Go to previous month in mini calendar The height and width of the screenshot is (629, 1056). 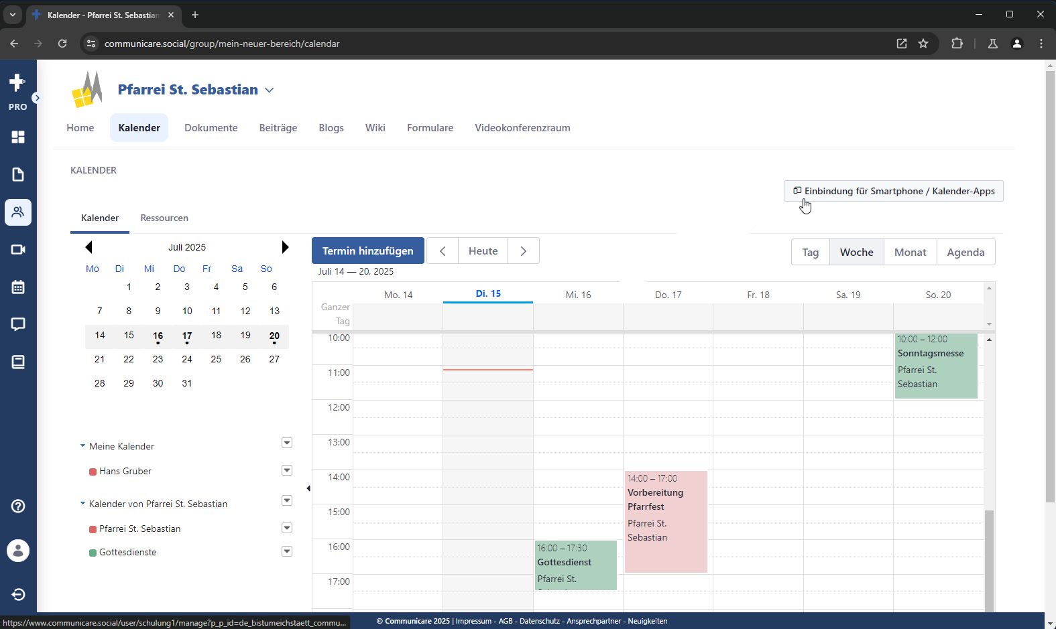(x=89, y=247)
